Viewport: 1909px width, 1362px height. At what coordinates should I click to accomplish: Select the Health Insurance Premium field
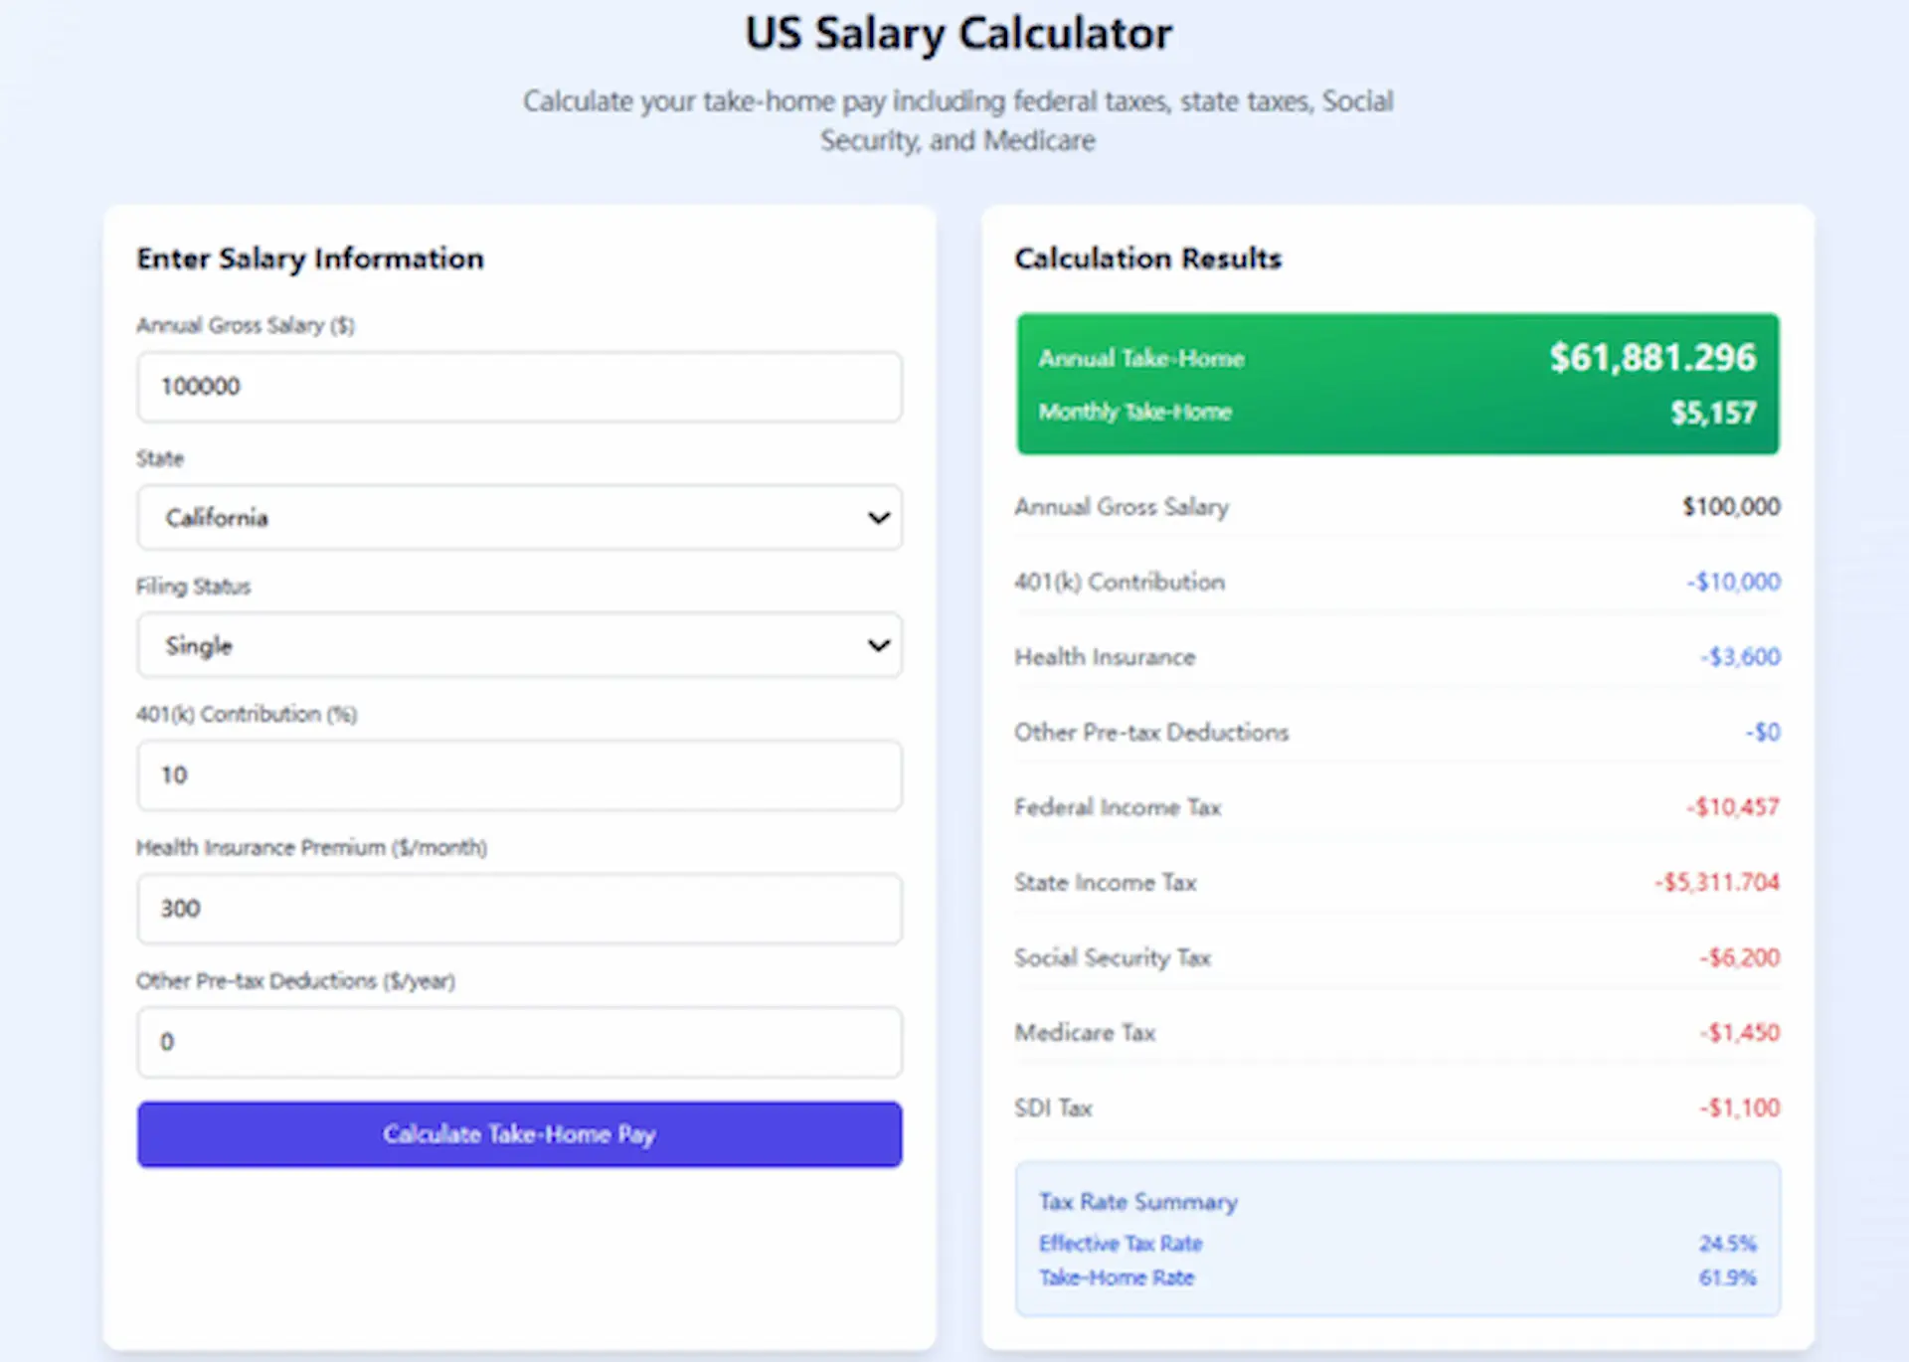click(x=519, y=909)
